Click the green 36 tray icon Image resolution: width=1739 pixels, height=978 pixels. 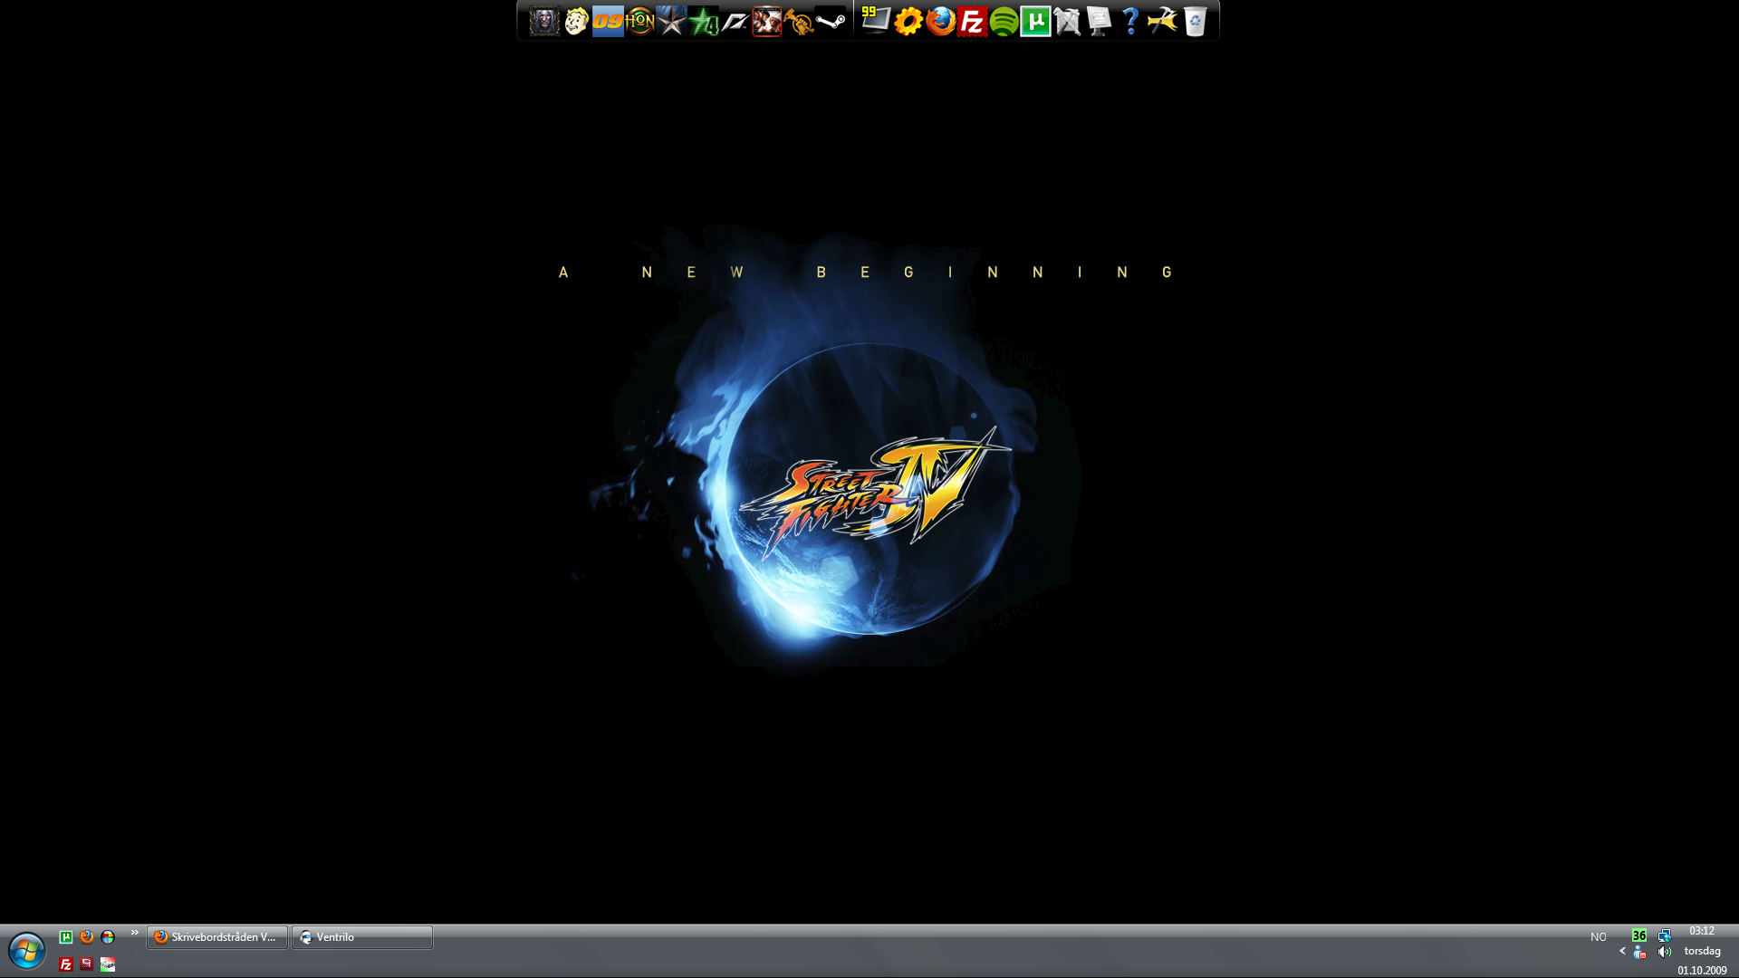(1639, 935)
